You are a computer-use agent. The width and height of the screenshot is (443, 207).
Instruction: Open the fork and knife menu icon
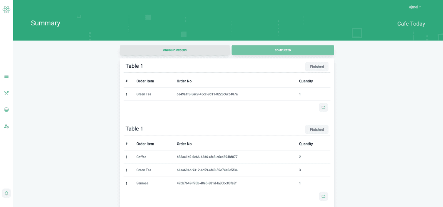7,93
